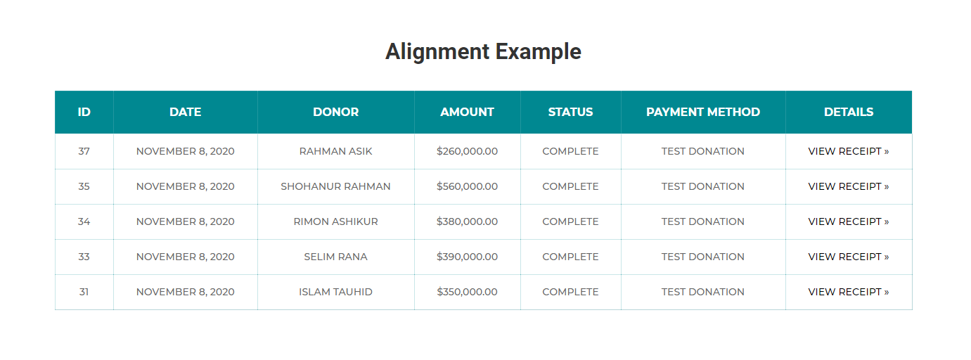Click the Alignment Example heading
Screen dimensions: 971x360
click(x=484, y=51)
